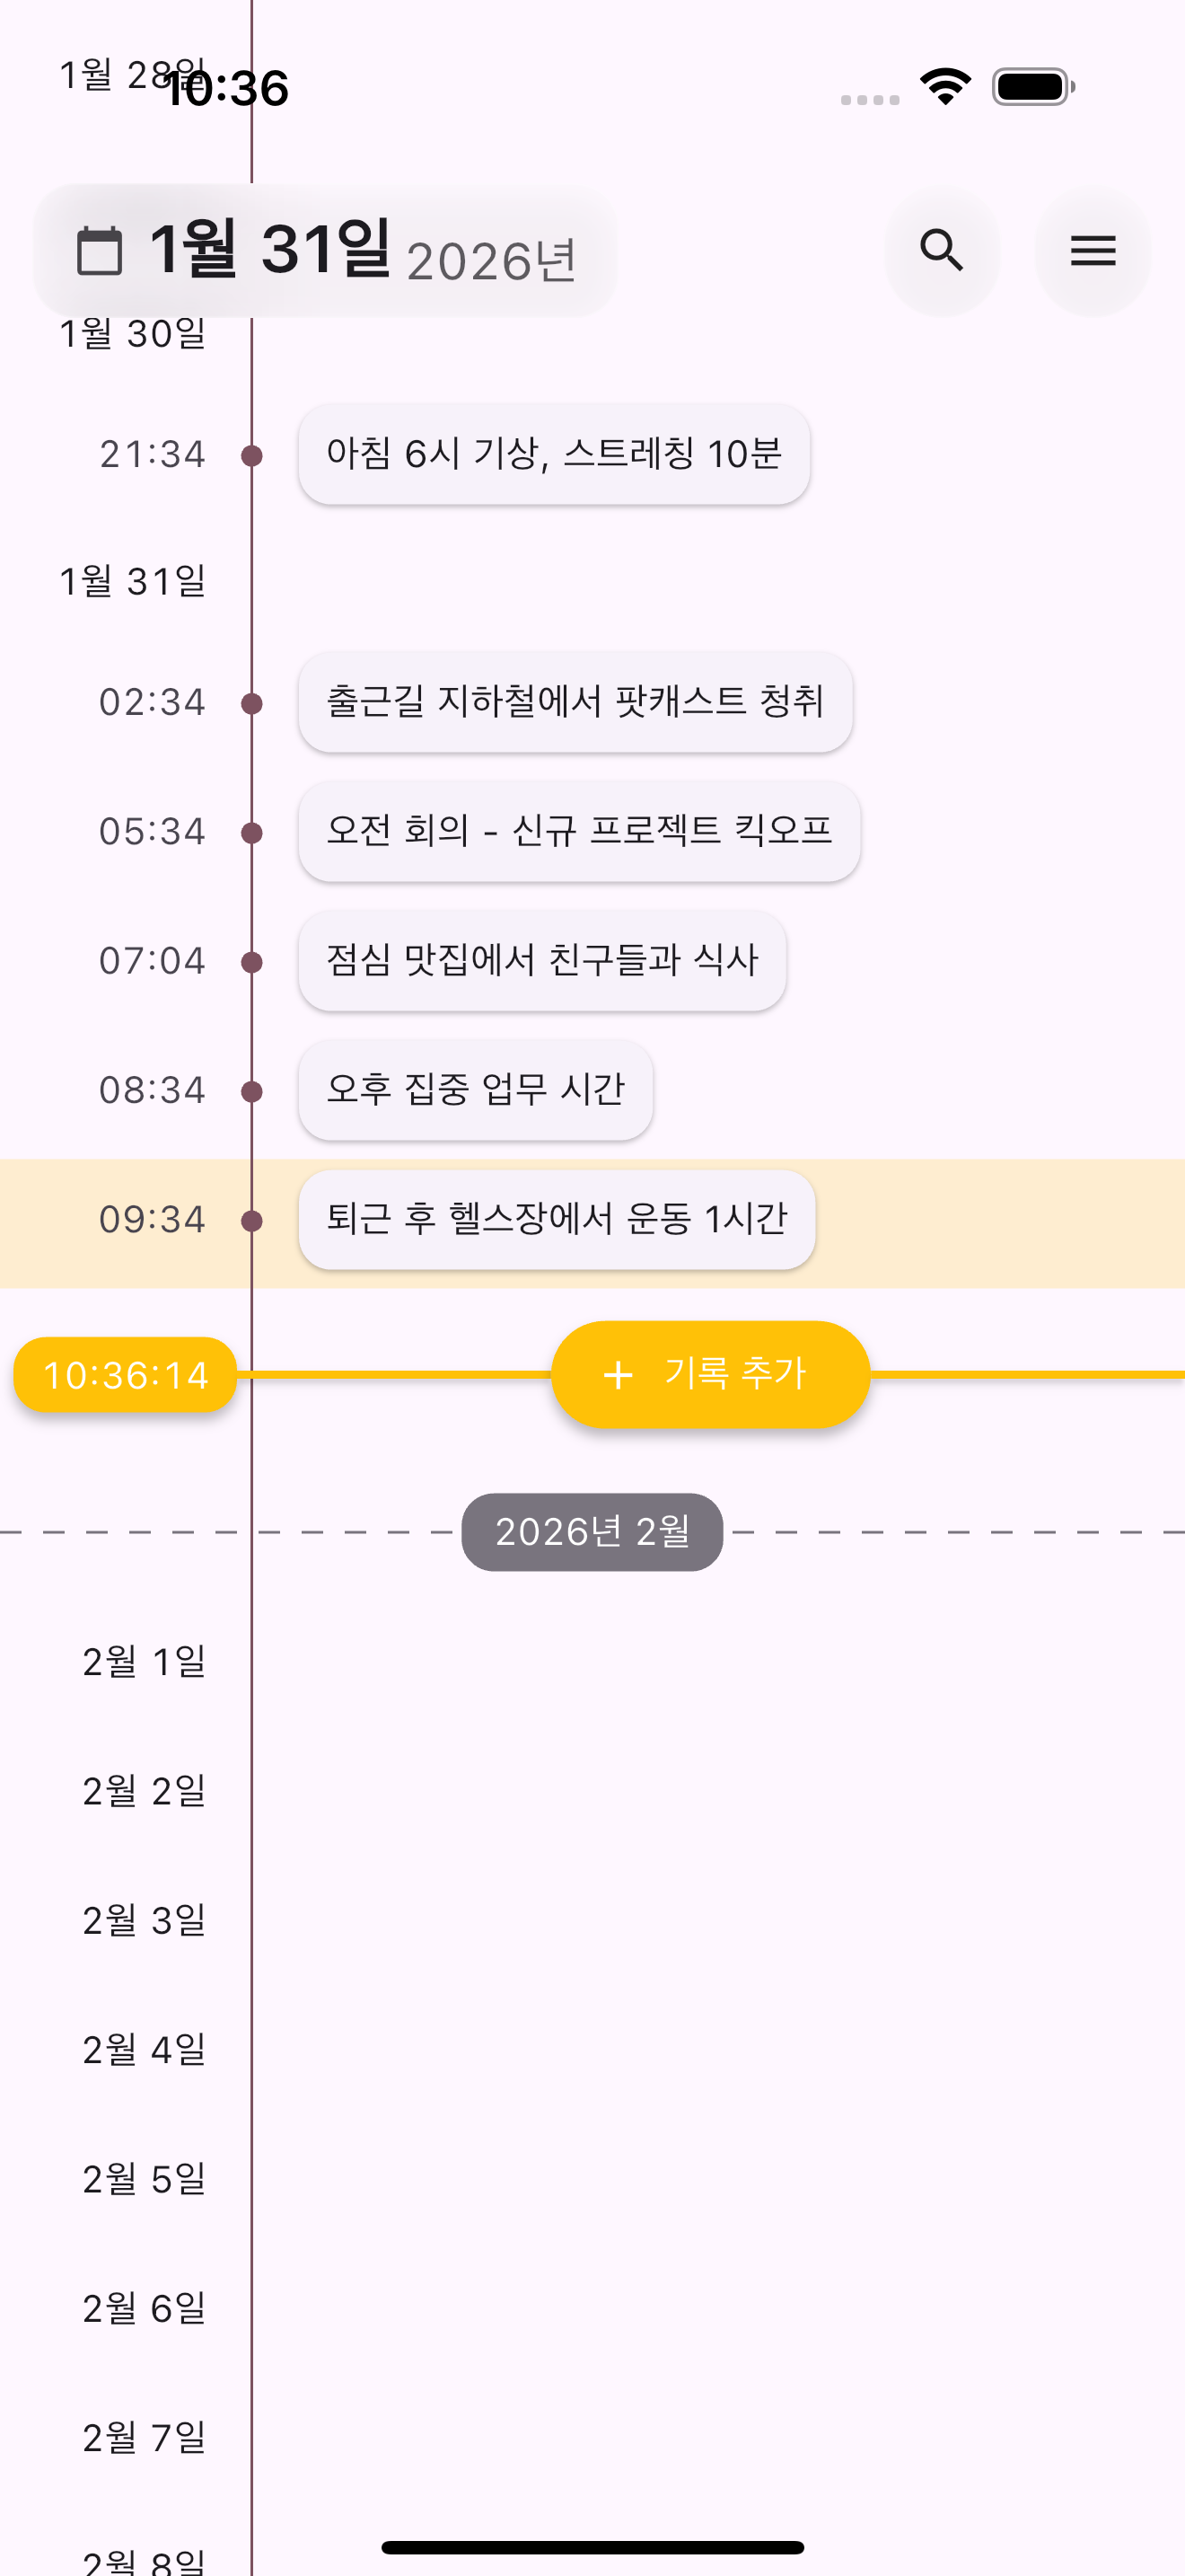Open entry 오후 집중 업무 시간

(476, 1089)
